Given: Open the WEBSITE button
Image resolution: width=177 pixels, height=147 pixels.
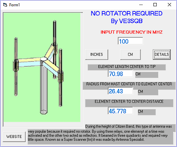Looking at the screenshot, I should pos(14,137).
